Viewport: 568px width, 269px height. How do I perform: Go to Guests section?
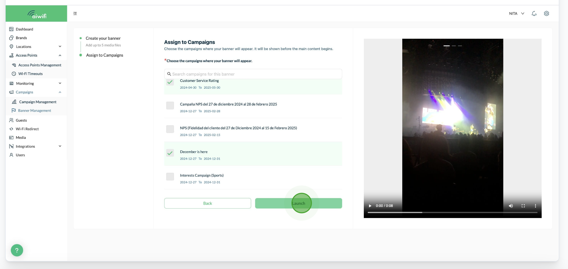pos(21,120)
